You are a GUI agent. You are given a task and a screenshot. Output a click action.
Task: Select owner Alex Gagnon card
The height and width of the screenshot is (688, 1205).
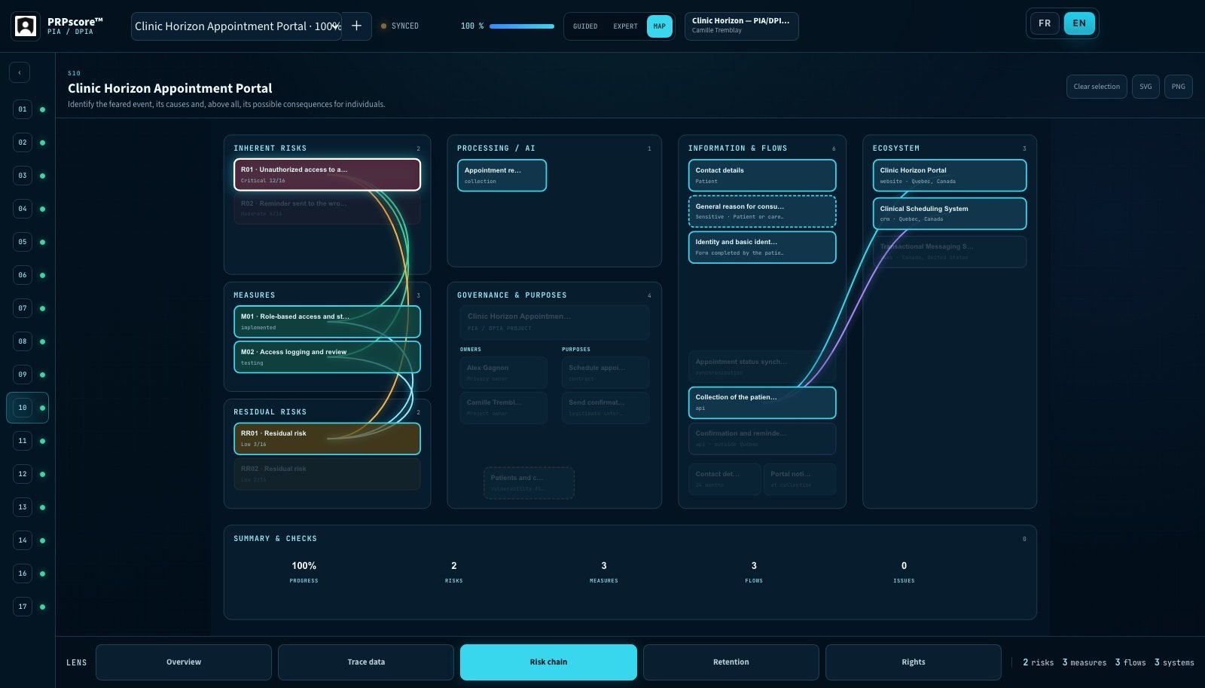pos(504,372)
